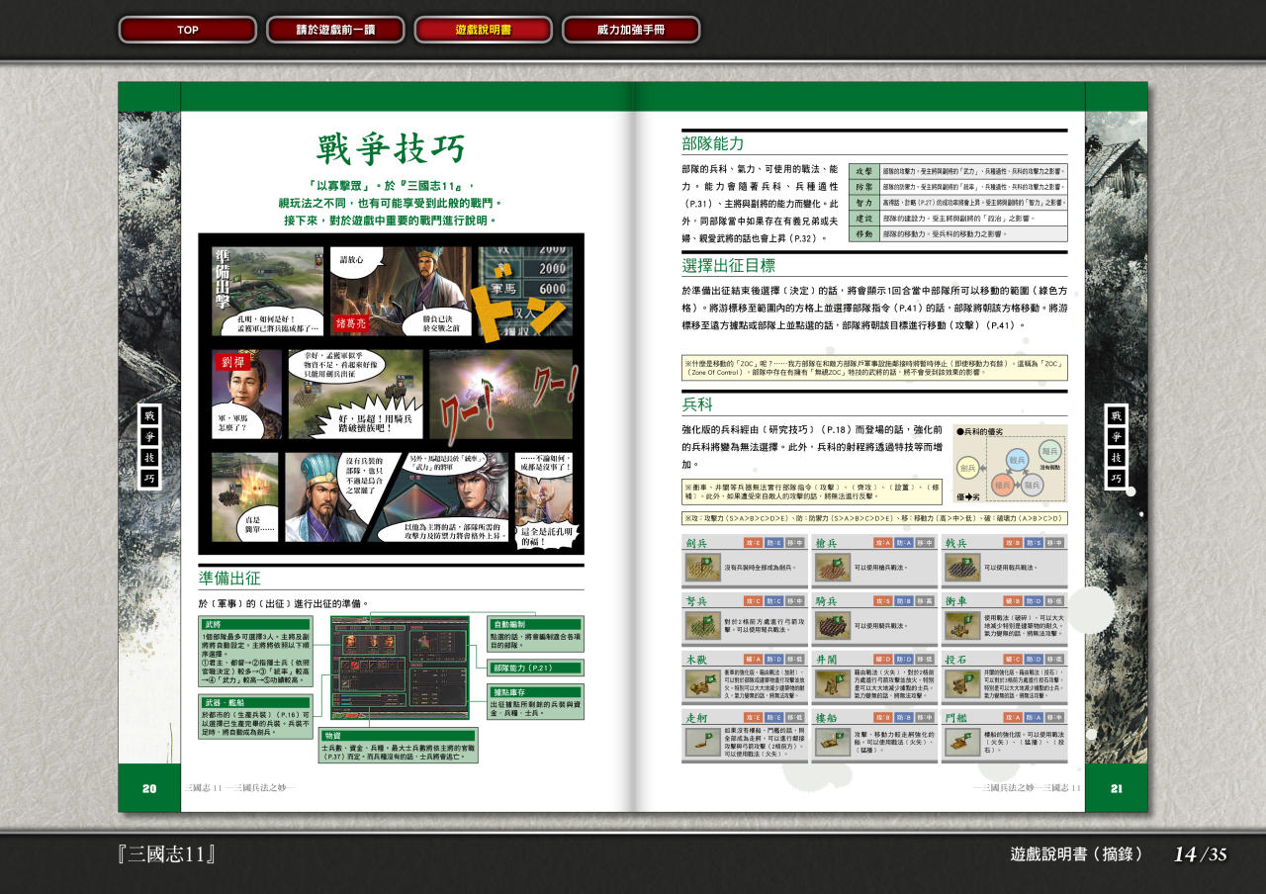Click the 樓船 ship icon
The image size is (1266, 894).
[831, 742]
